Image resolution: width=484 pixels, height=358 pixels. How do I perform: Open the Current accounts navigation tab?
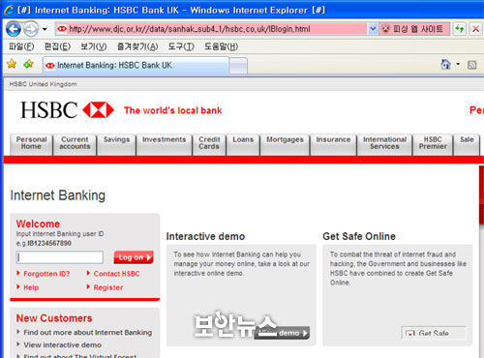[x=75, y=143]
